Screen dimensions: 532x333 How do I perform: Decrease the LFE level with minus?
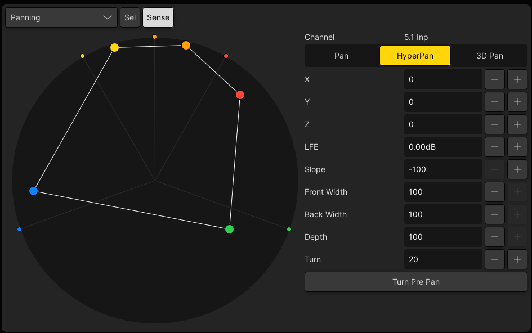coord(494,147)
